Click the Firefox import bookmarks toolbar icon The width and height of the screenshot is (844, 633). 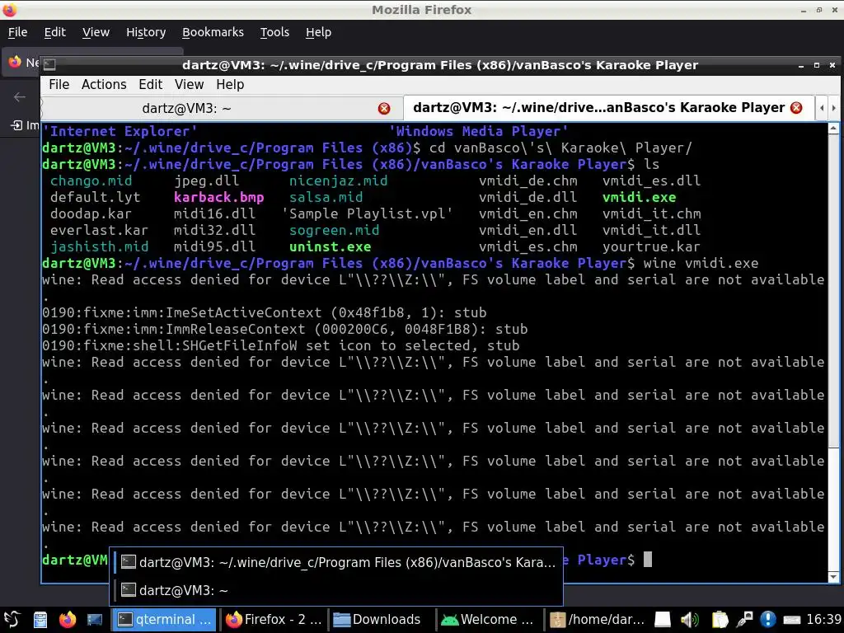click(x=16, y=125)
